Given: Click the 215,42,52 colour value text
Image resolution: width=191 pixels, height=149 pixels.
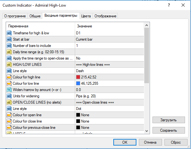Looking at the screenshot, I should 89,77.
